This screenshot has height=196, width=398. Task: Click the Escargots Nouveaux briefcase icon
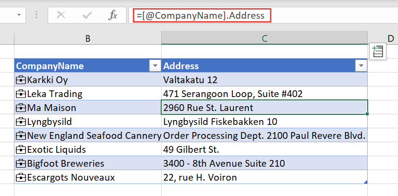tap(21, 177)
